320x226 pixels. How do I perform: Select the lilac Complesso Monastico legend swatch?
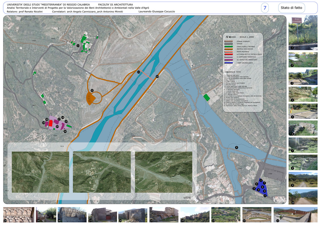(229, 57)
